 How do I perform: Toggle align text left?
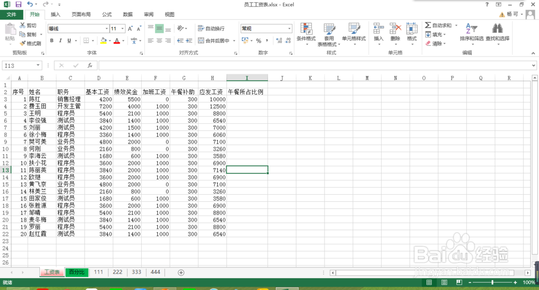(150, 40)
